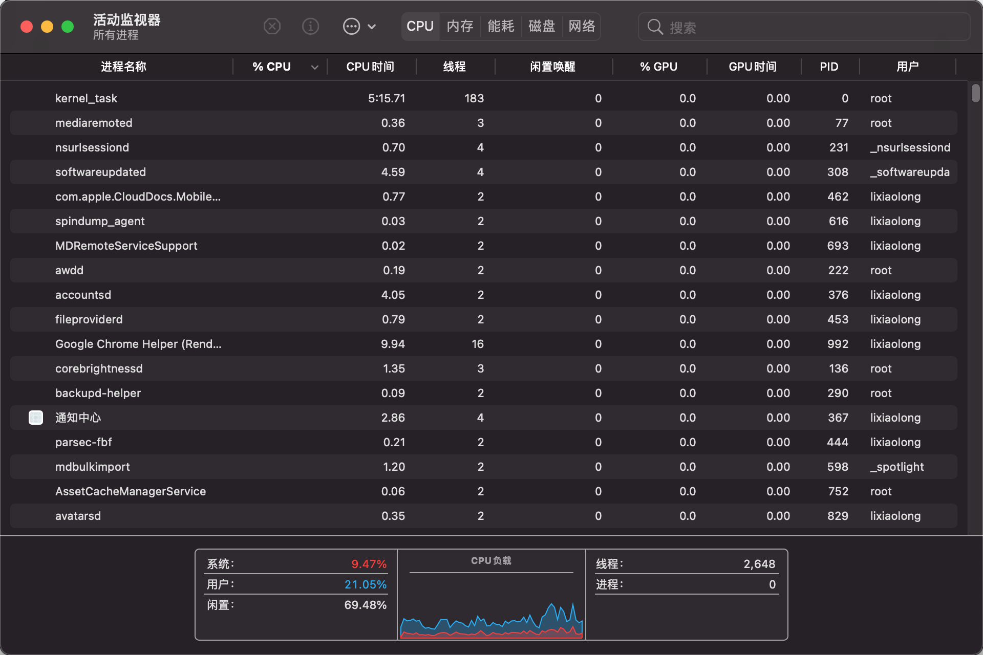The image size is (983, 655).
Task: Click the Notification Center app icon
Action: coord(36,418)
